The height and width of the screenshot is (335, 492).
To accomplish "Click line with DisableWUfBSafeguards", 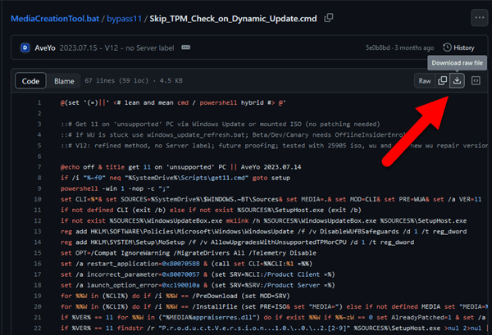I will [263, 232].
